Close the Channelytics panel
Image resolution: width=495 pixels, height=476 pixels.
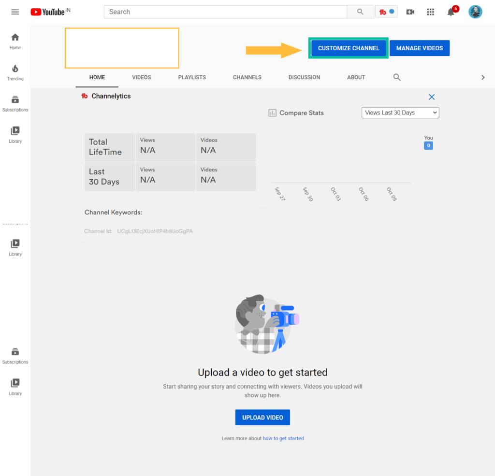click(432, 97)
